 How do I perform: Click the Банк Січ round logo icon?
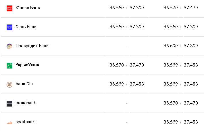[x=9, y=84]
